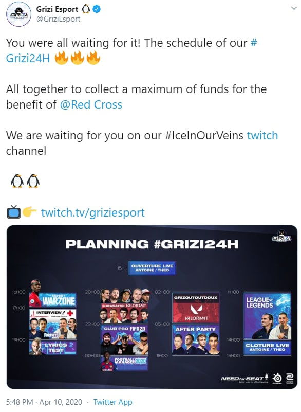This screenshot has width=301, height=412.
Task: Open the Twitter App source link
Action: coord(113,402)
